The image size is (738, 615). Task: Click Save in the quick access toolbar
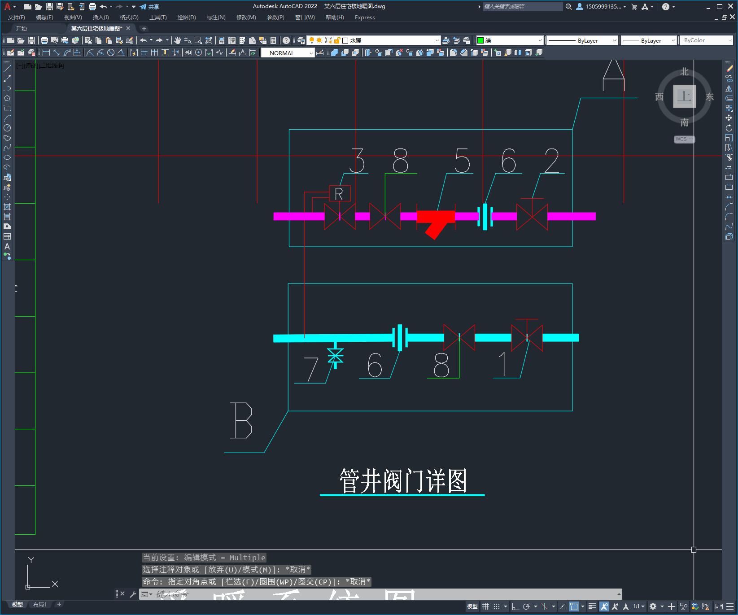(49, 7)
